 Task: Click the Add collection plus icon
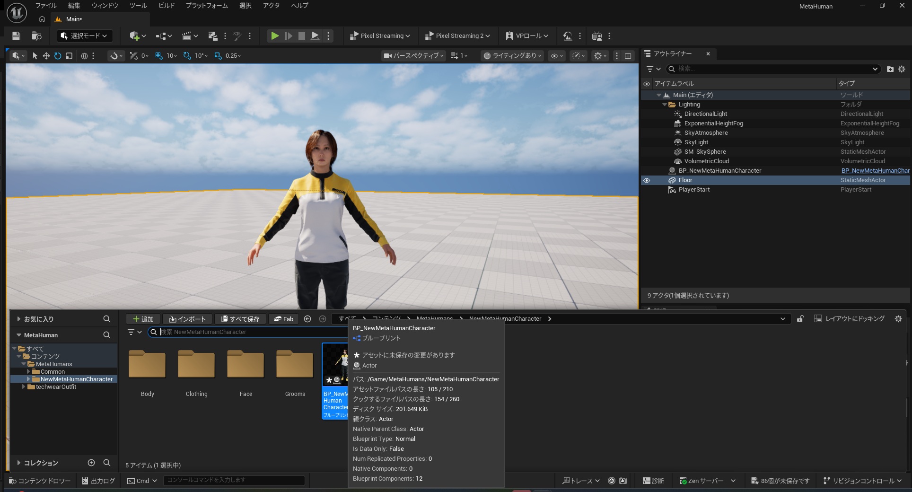pos(91,463)
